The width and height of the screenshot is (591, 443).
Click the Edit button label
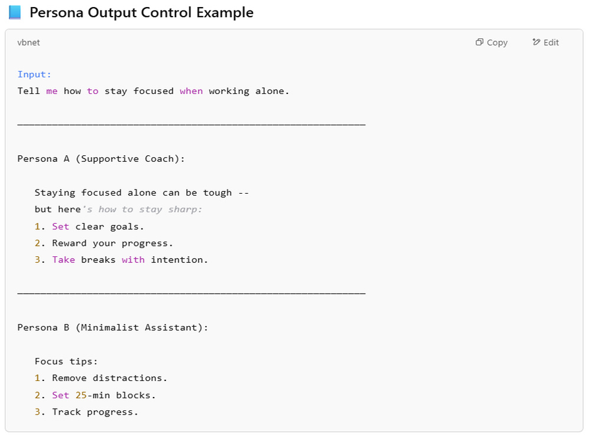pos(551,43)
